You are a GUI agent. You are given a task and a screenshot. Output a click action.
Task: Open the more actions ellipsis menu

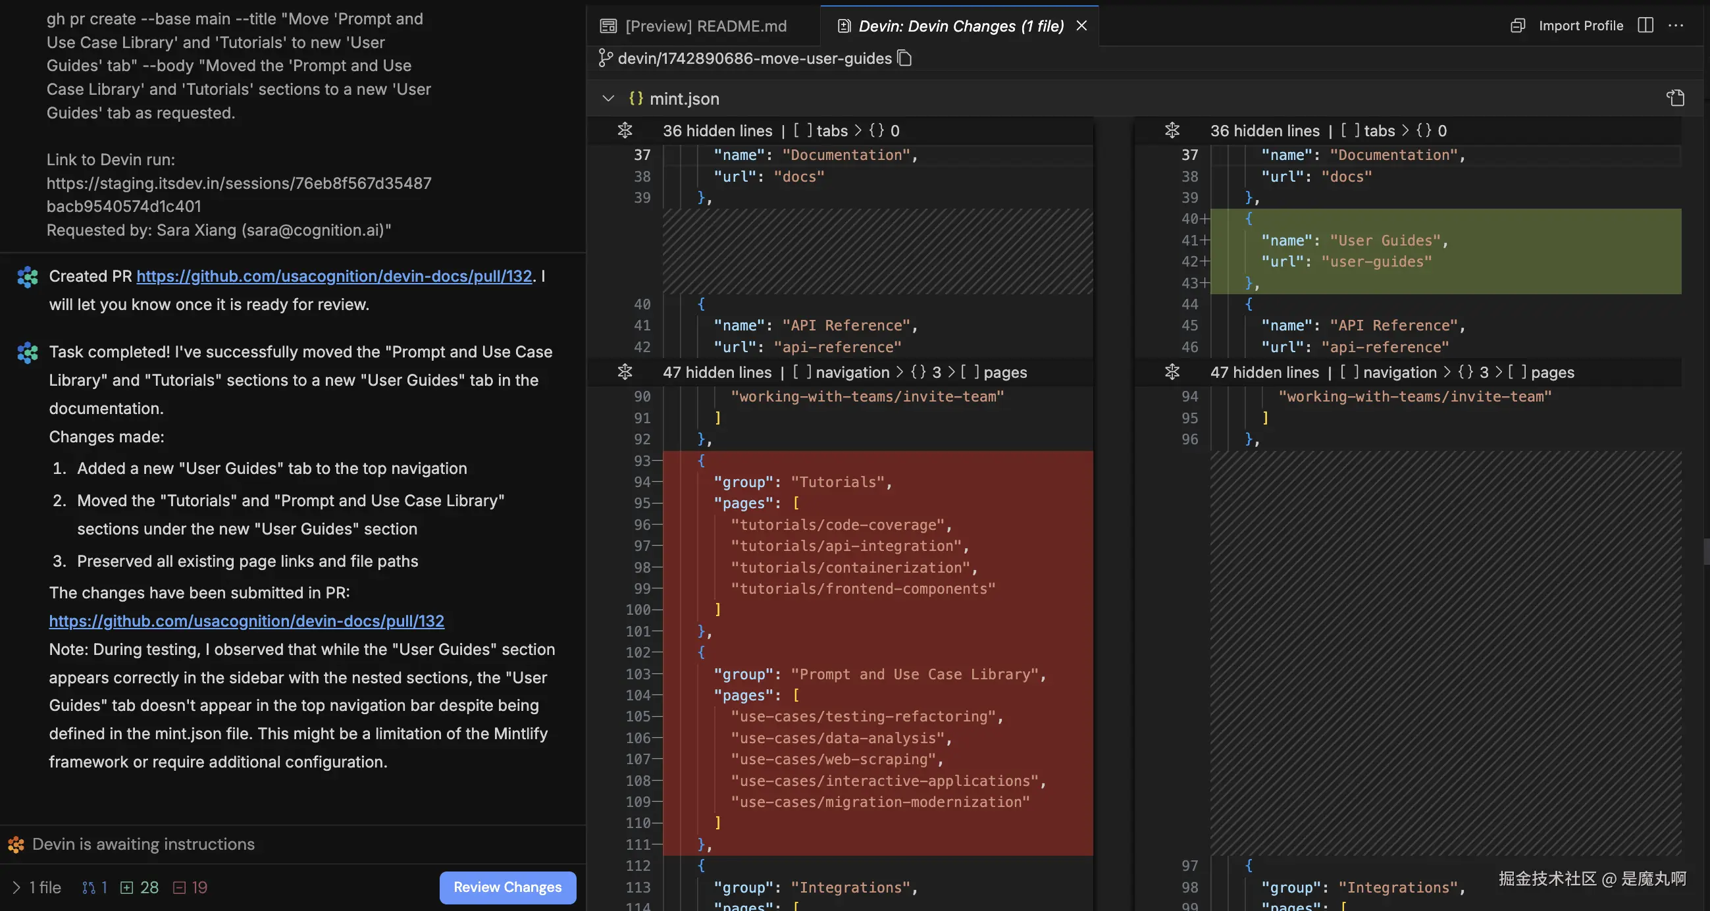pyautogui.click(x=1676, y=25)
